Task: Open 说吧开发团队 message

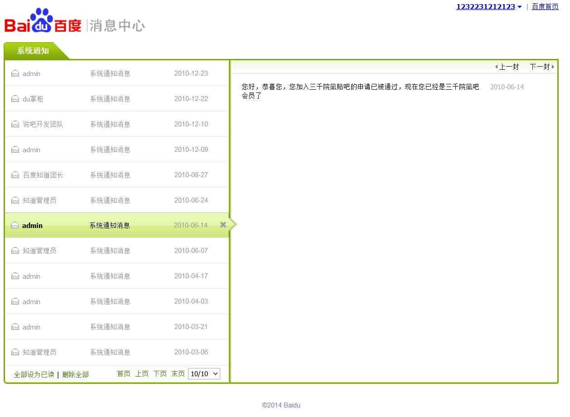Action: click(117, 124)
